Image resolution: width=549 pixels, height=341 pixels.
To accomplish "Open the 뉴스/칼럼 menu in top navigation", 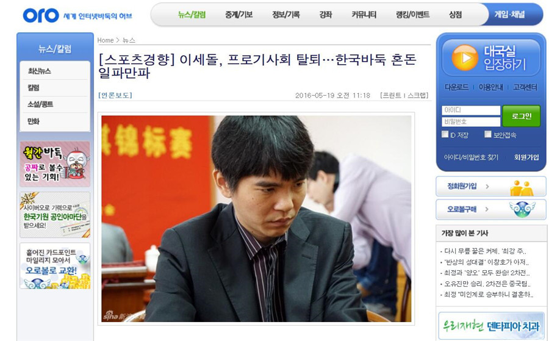I will [192, 15].
